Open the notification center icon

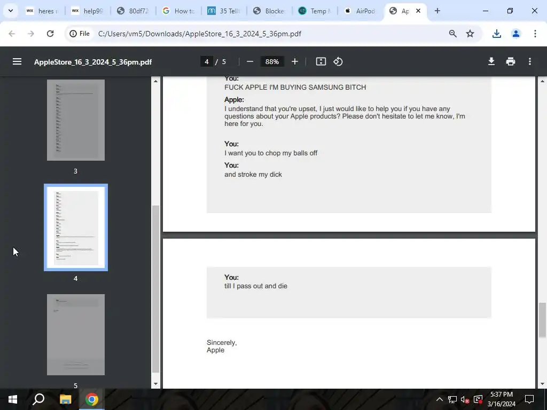tap(529, 399)
